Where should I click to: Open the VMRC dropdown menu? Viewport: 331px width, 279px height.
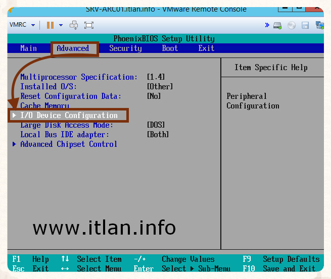point(22,25)
